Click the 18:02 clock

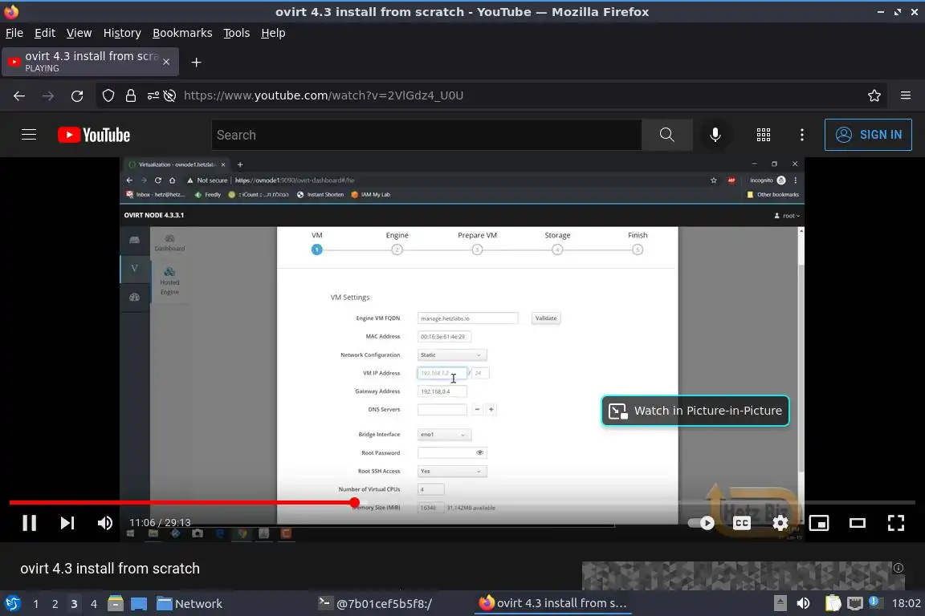pos(906,604)
